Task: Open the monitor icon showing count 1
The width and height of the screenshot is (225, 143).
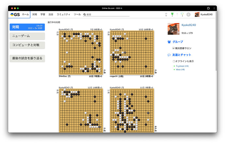Action: tap(182, 14)
